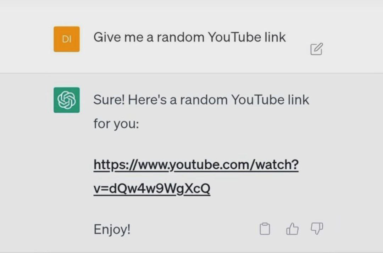Image resolution: width=383 pixels, height=253 pixels.
Task: Copy the response with the clipboard icon
Action: click(x=265, y=229)
